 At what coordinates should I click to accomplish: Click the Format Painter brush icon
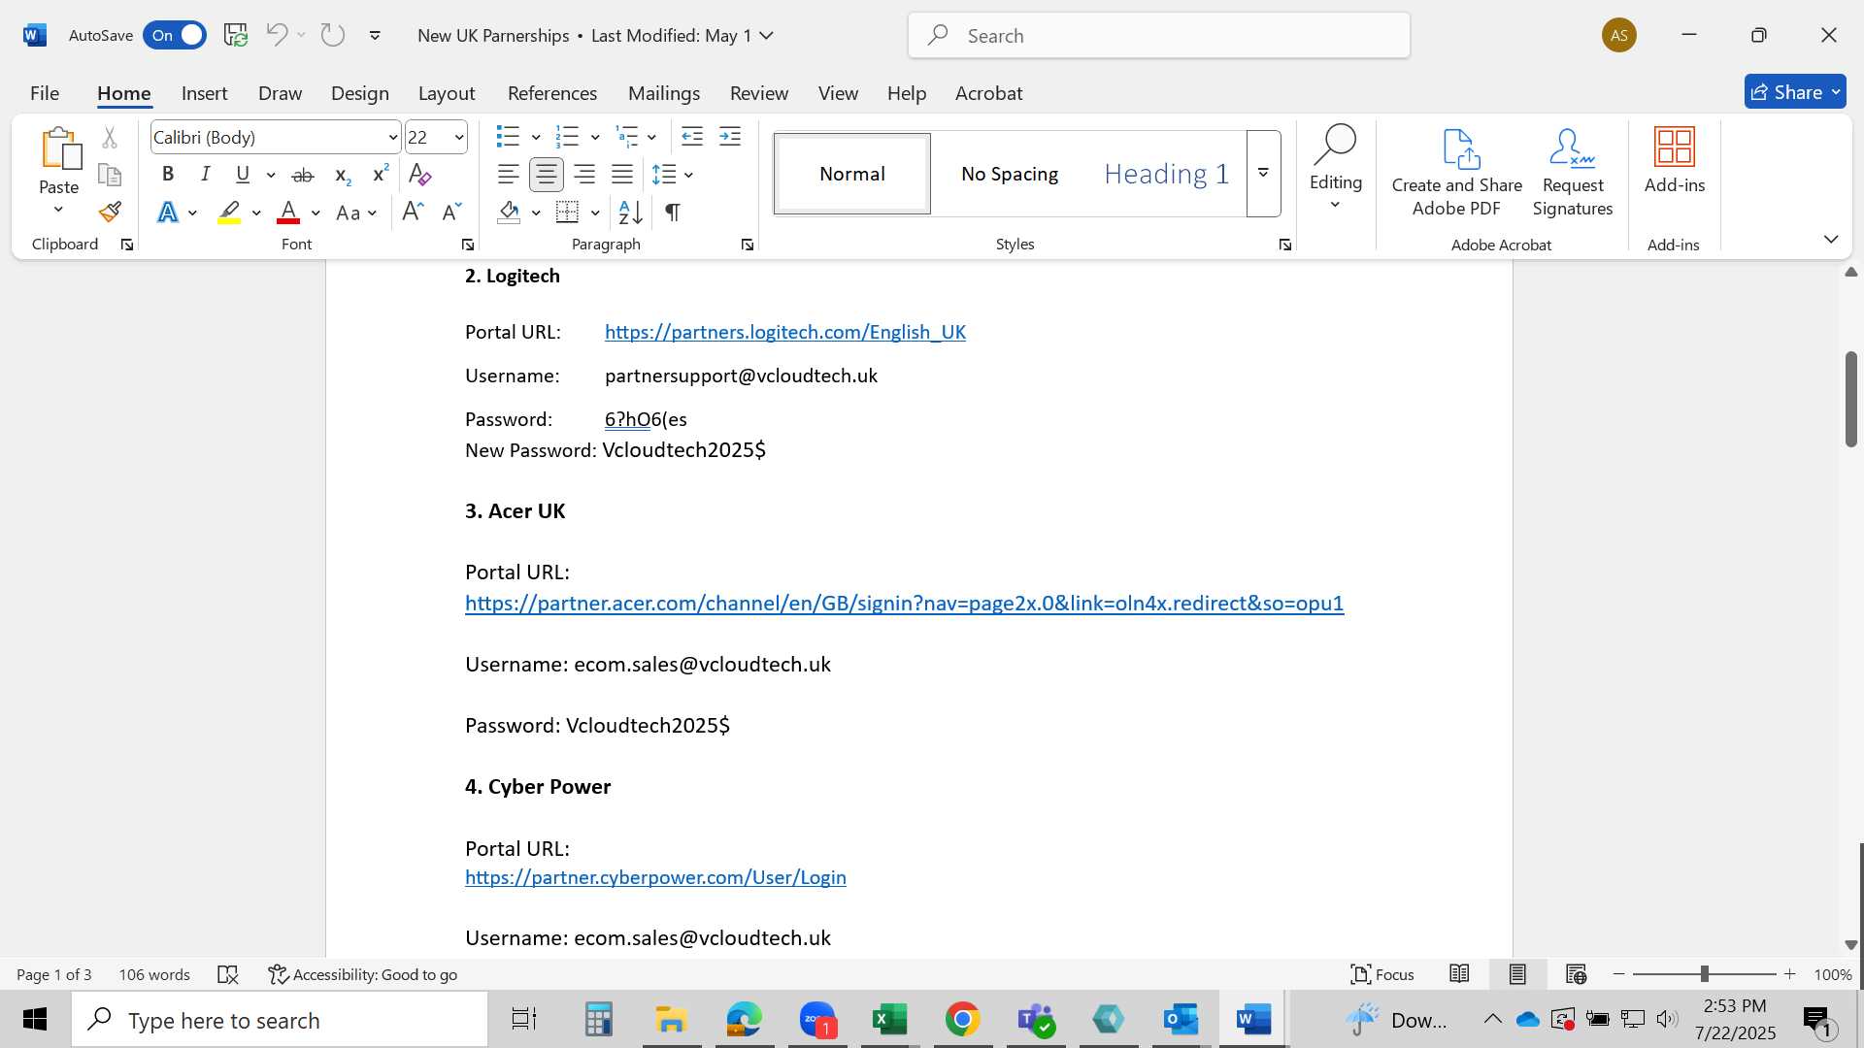[110, 212]
